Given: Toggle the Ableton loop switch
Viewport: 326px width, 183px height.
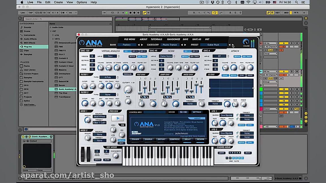Looking at the screenshot, I should click(215, 13).
